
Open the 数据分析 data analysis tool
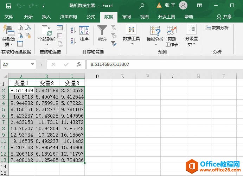(217, 27)
